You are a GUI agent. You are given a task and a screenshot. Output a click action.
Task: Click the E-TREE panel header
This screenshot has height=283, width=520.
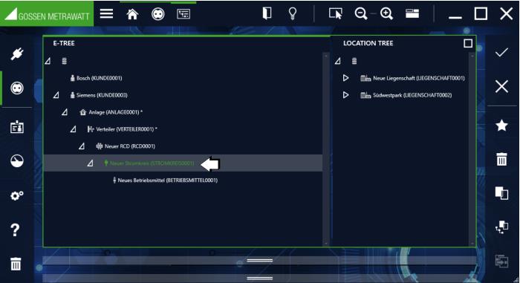tap(64, 43)
